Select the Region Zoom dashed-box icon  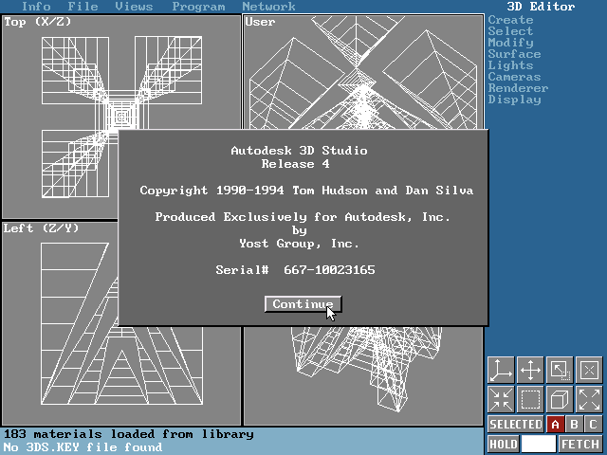(x=530, y=399)
